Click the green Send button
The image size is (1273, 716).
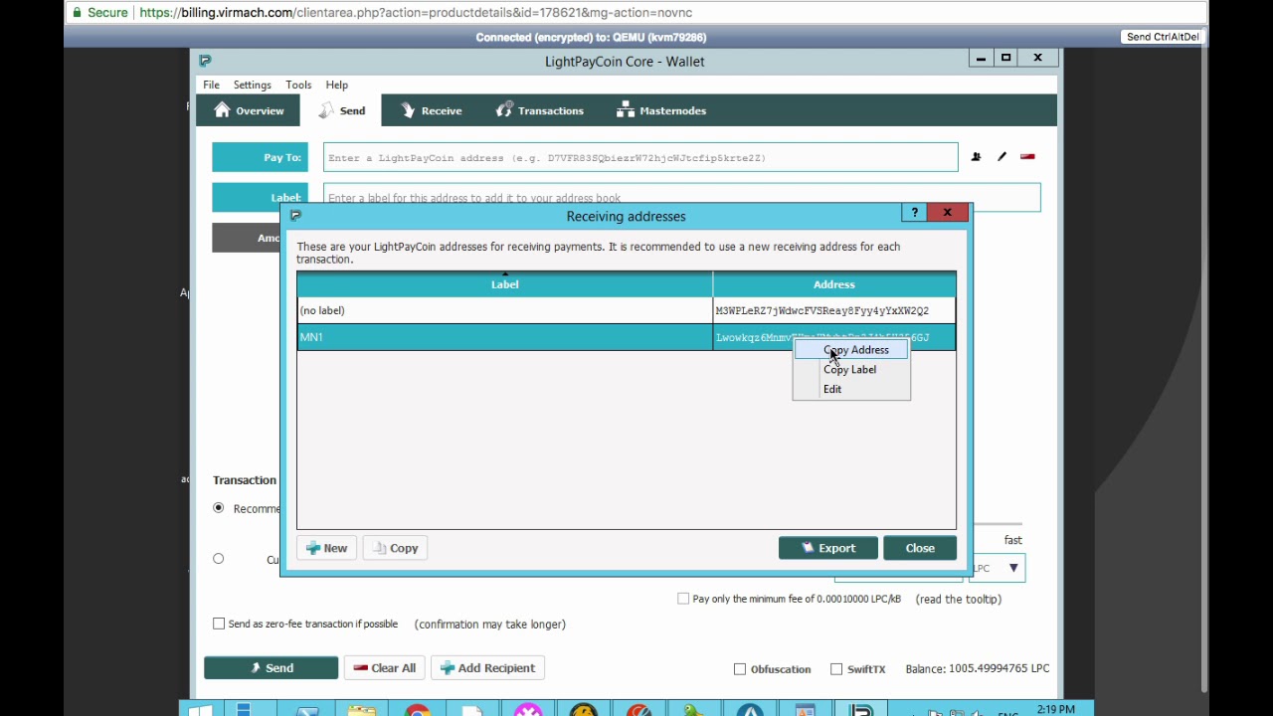click(x=271, y=668)
